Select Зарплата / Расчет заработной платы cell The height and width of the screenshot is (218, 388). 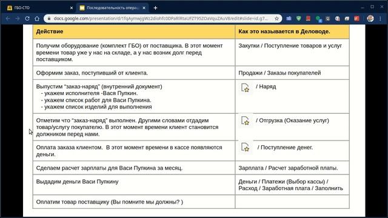click(x=292, y=168)
